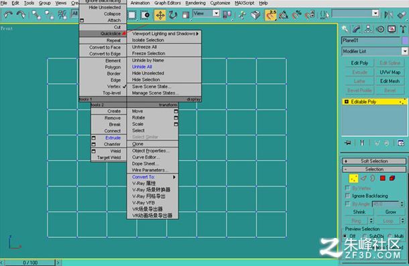Open the Mirror tool icon
Image resolution: width=409 pixels, height=266 pixels.
pyautogui.click(x=388, y=15)
